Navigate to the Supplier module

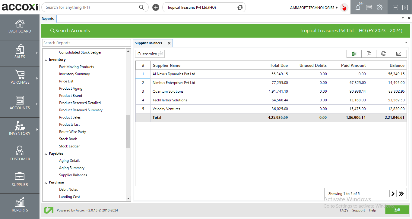[20, 180]
